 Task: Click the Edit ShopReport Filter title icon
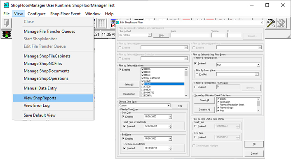(x=117, y=22)
